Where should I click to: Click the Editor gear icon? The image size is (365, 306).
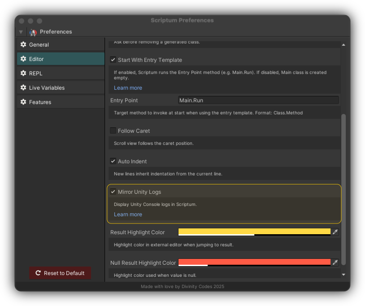pos(23,59)
